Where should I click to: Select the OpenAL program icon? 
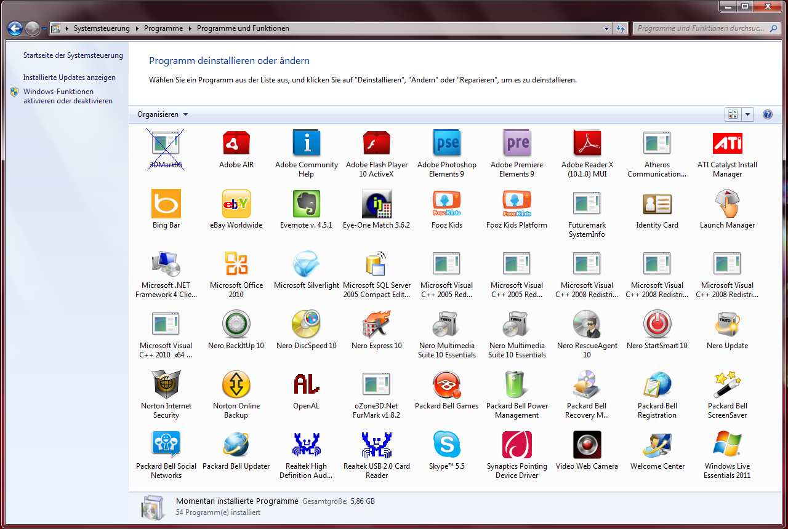307,384
